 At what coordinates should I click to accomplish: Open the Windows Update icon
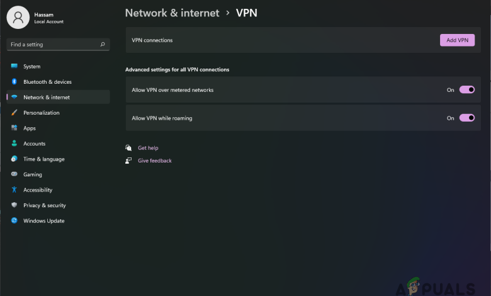pyautogui.click(x=14, y=221)
